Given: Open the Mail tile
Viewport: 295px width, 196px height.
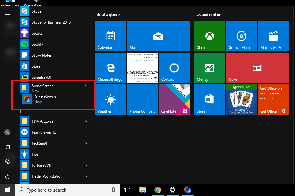Looking at the screenshot, I should [158, 36].
